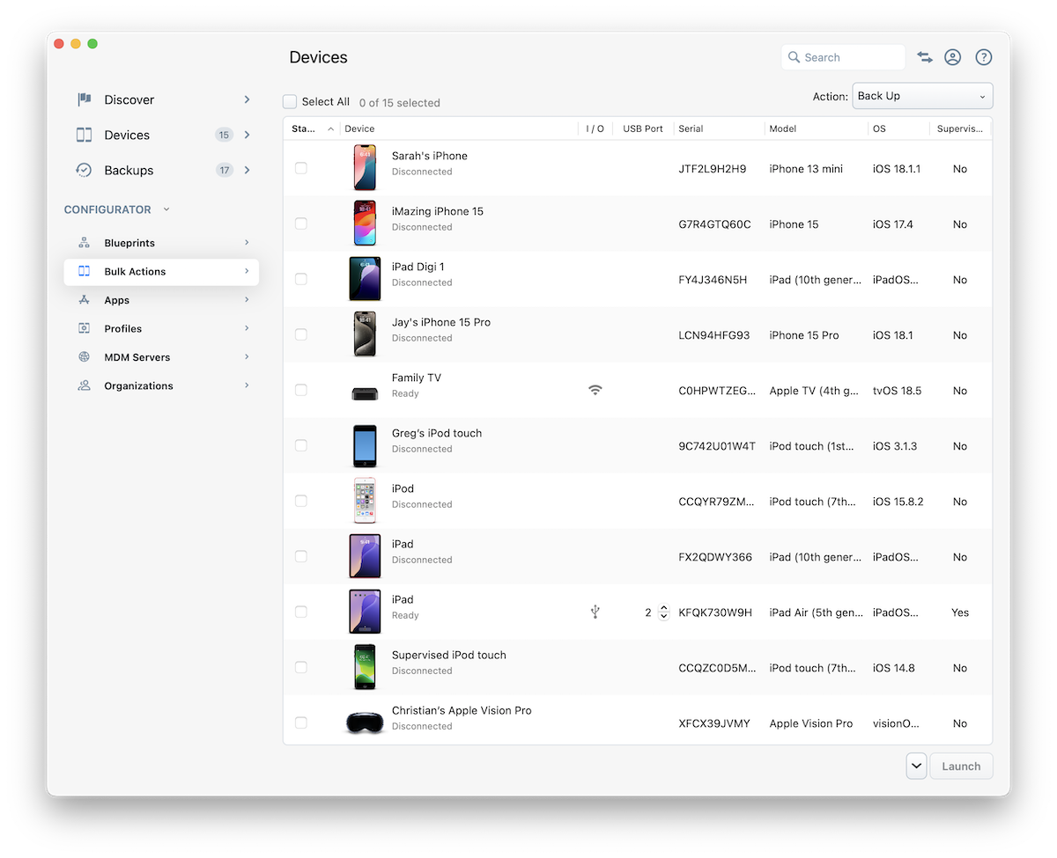Enable checkbox for Greg's iPod touch
Screen dimensions: 1057x858
(301, 445)
